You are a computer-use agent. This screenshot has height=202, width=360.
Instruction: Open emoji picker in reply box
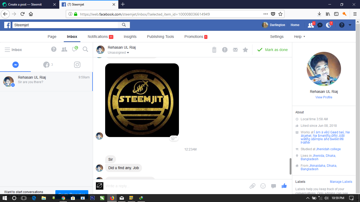coord(263,186)
